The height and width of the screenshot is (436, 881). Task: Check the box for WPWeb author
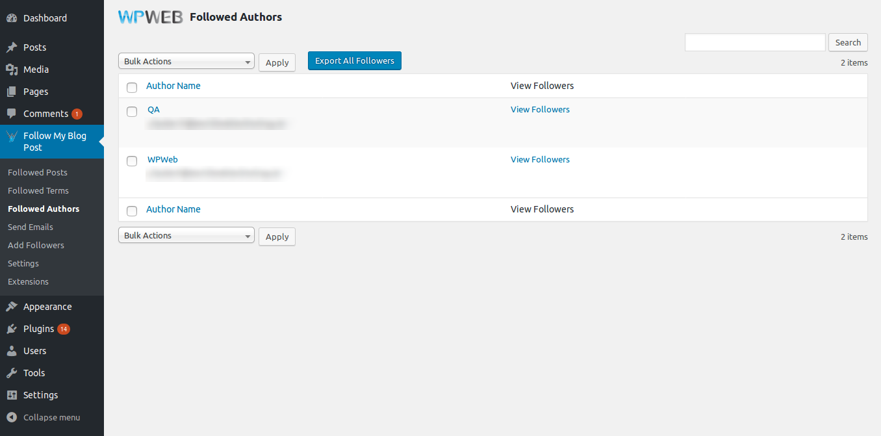click(x=132, y=161)
